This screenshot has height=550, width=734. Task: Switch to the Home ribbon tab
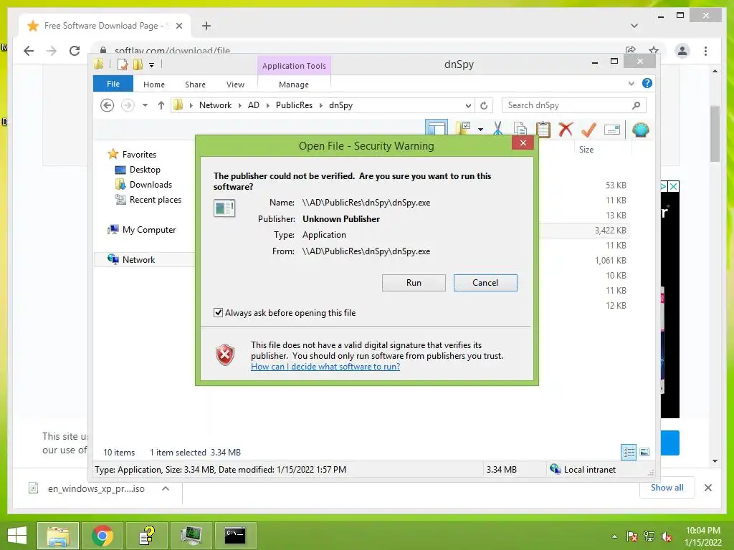154,85
